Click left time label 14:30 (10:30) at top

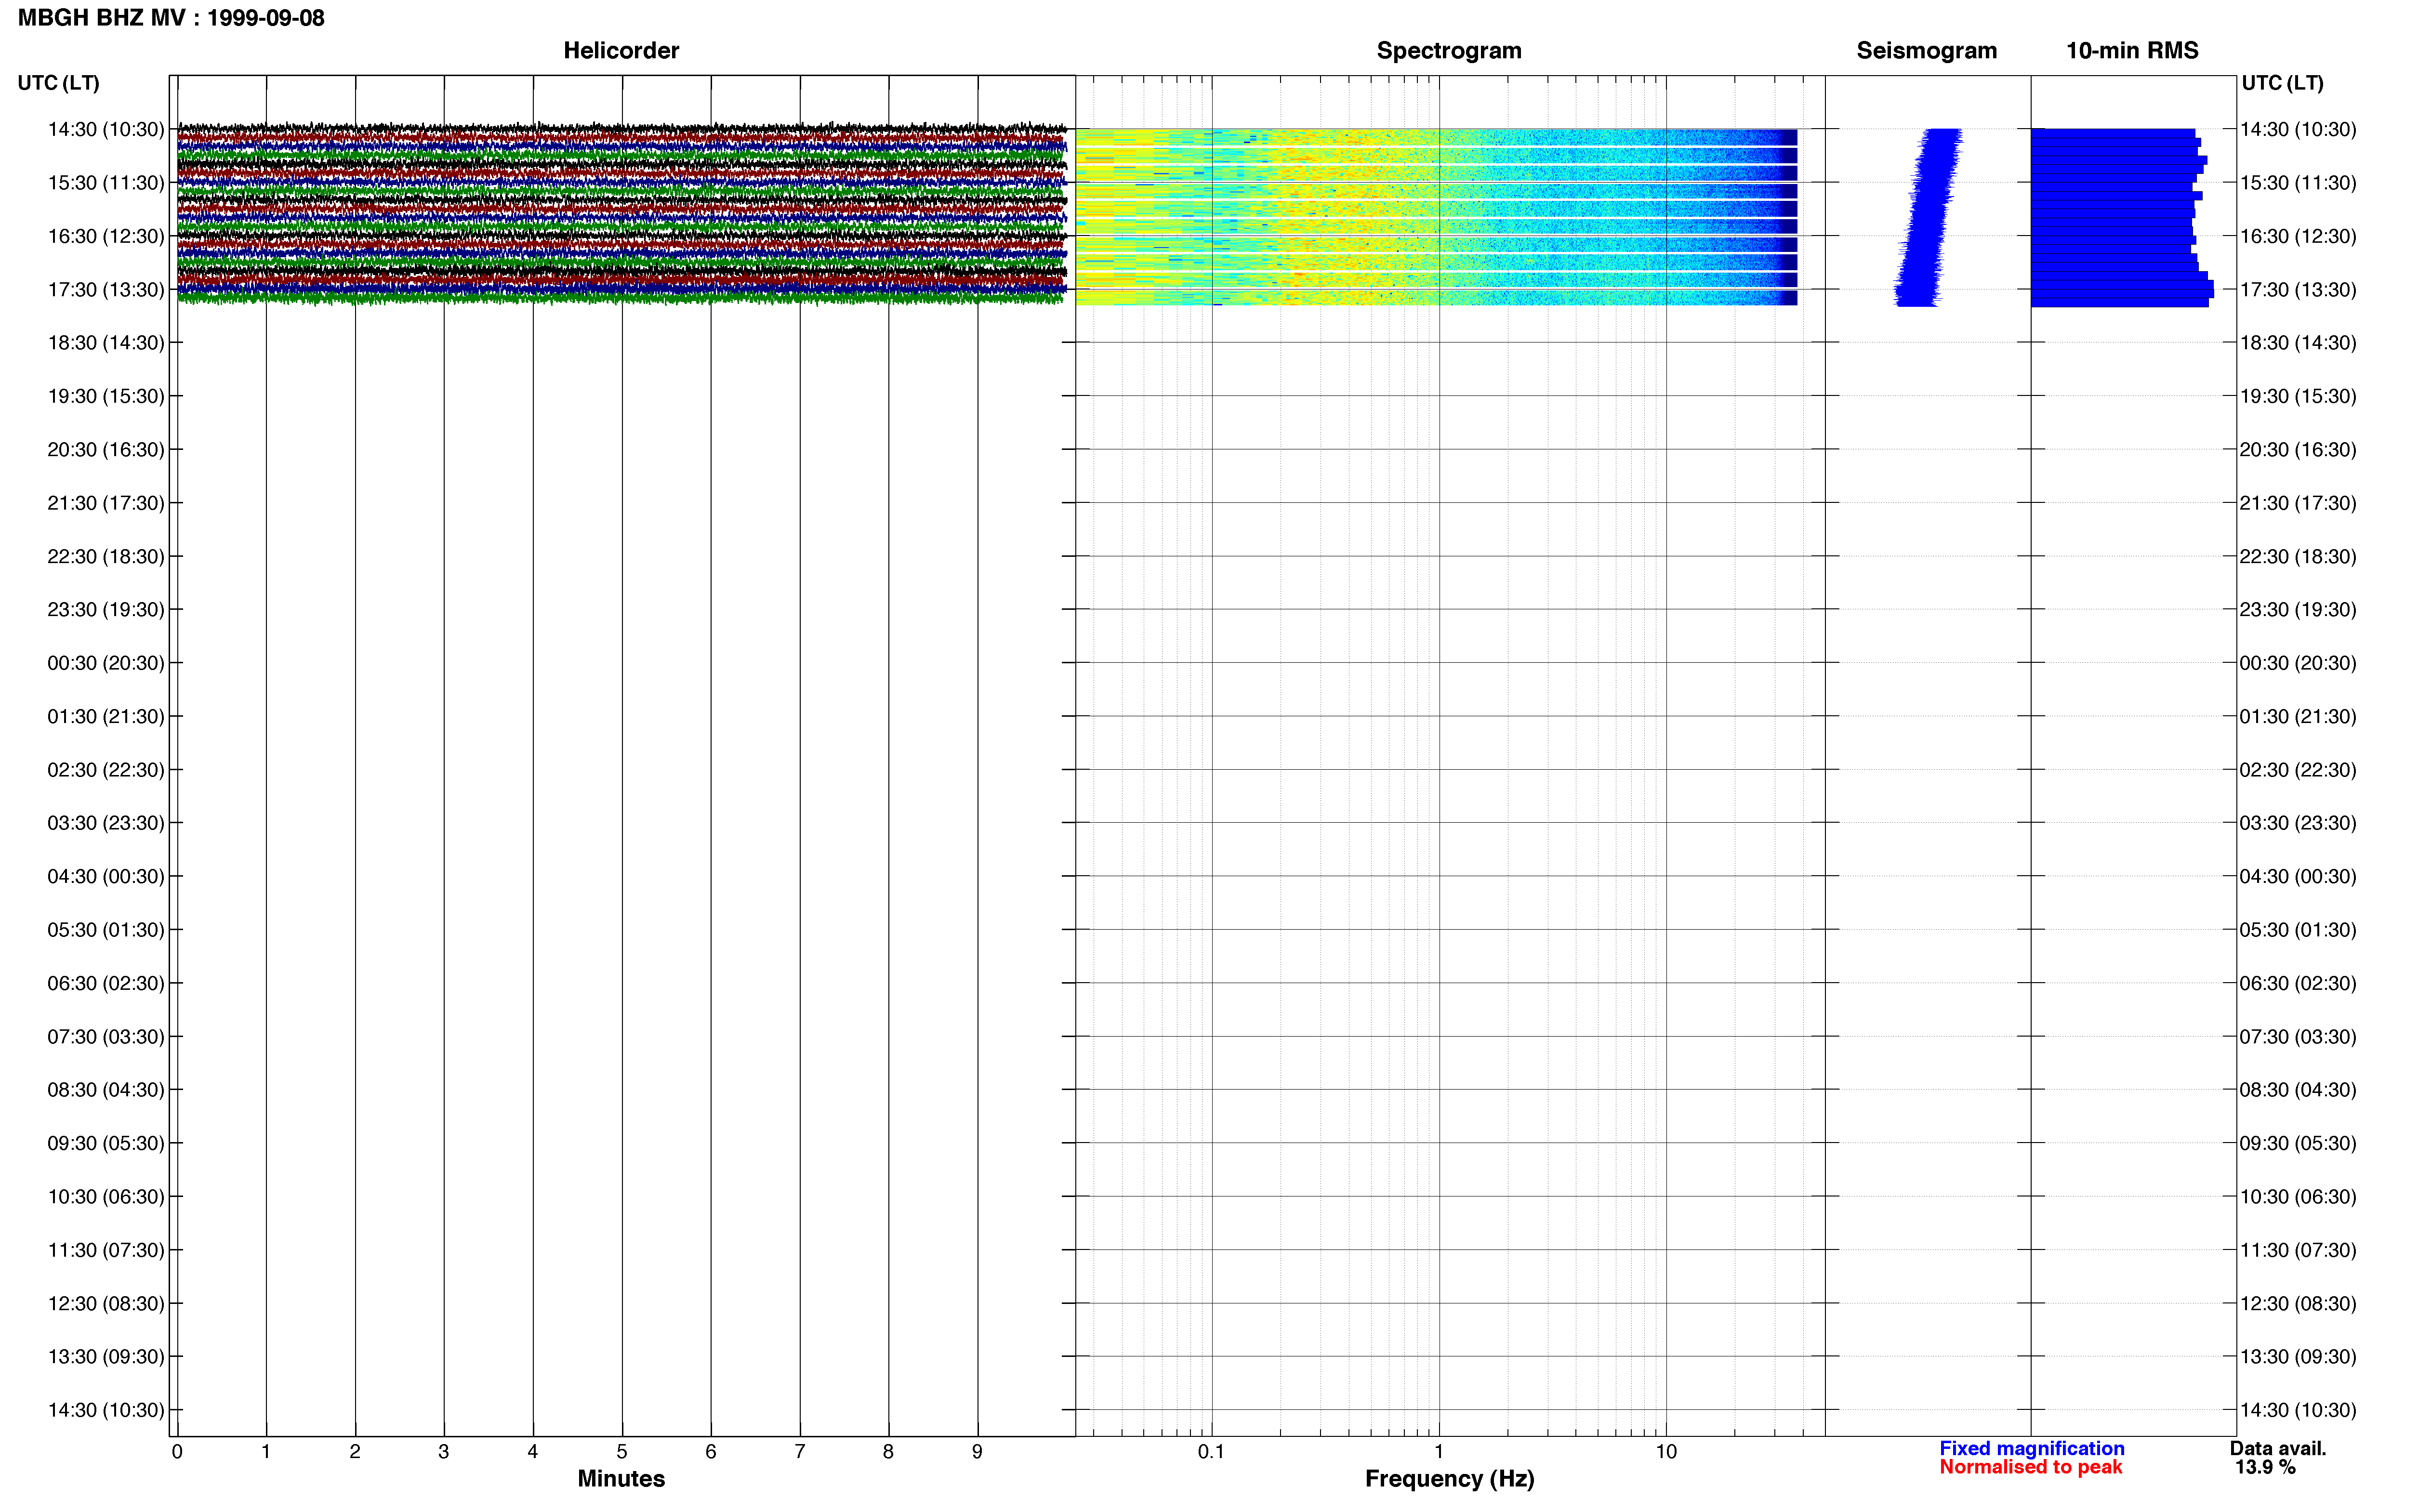pyautogui.click(x=106, y=129)
